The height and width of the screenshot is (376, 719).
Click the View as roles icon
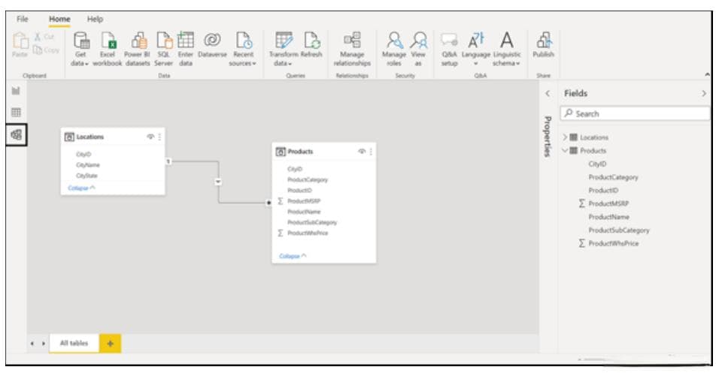(419, 41)
